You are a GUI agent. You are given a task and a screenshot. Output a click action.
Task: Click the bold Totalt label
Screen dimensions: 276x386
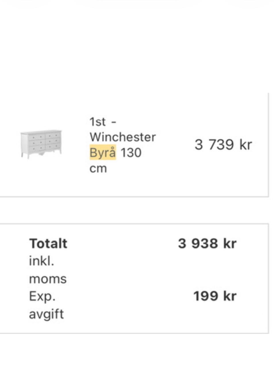point(48,244)
